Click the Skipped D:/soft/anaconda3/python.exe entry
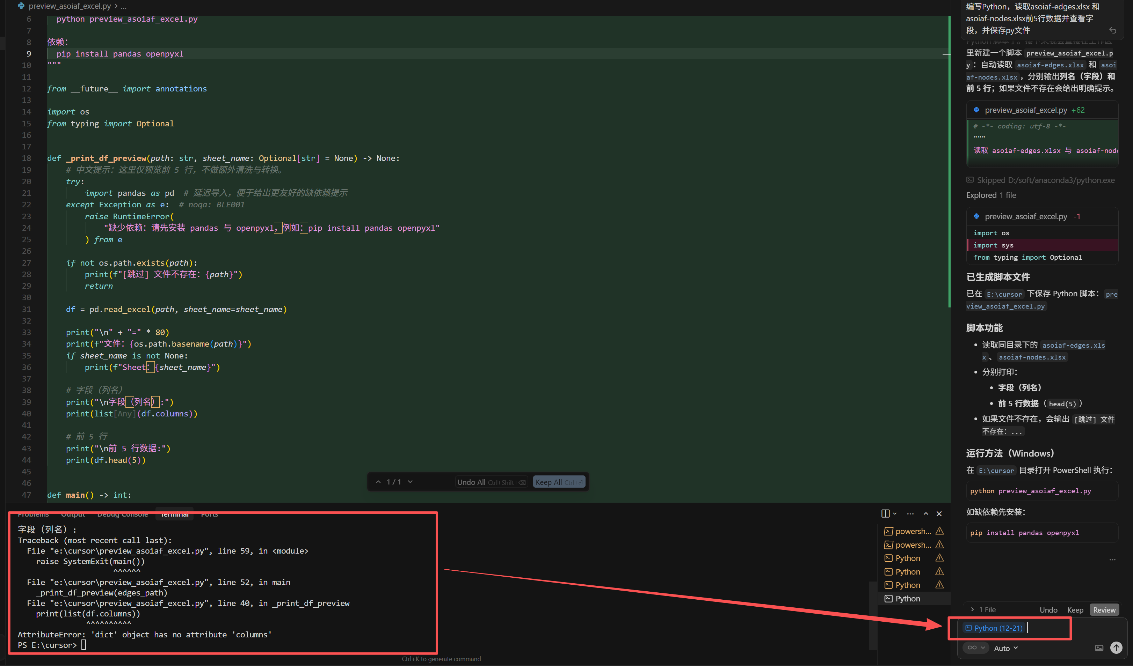Image resolution: width=1133 pixels, height=666 pixels. coord(1040,180)
